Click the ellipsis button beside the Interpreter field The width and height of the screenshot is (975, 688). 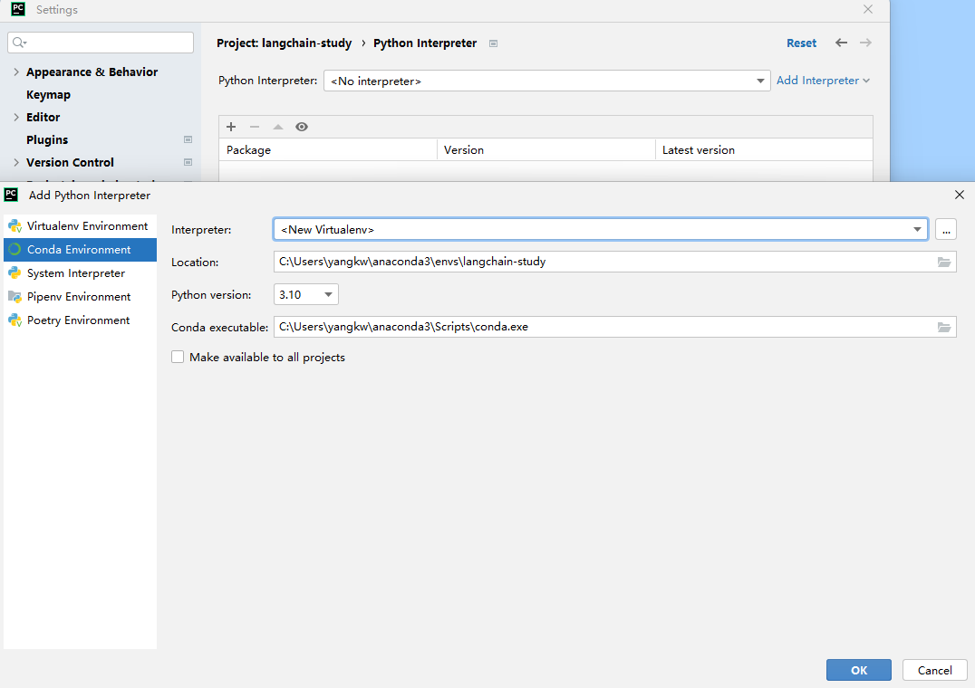(x=946, y=230)
